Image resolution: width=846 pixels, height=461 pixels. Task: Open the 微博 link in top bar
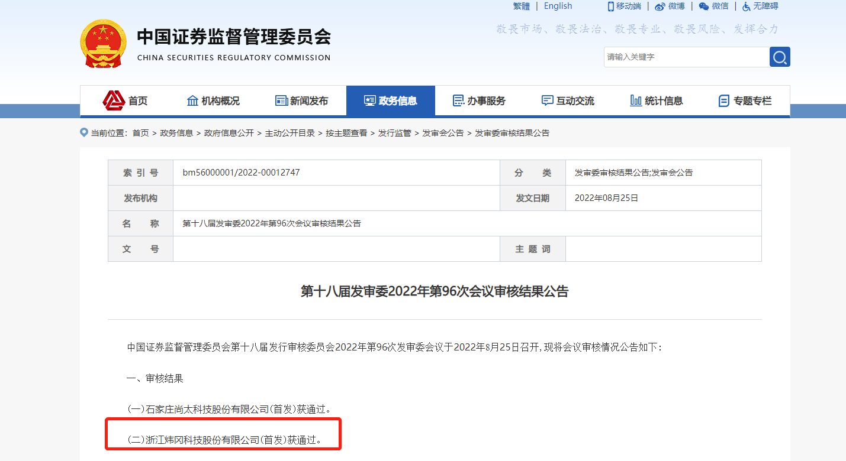pos(677,6)
